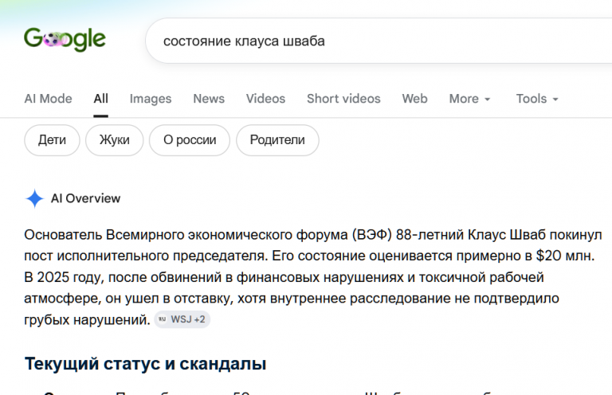Click the search box with query text
The width and height of the screenshot is (612, 395).
[x=379, y=41]
